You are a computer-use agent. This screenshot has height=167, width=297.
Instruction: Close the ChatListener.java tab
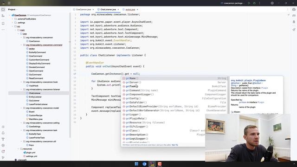tap(118, 9)
